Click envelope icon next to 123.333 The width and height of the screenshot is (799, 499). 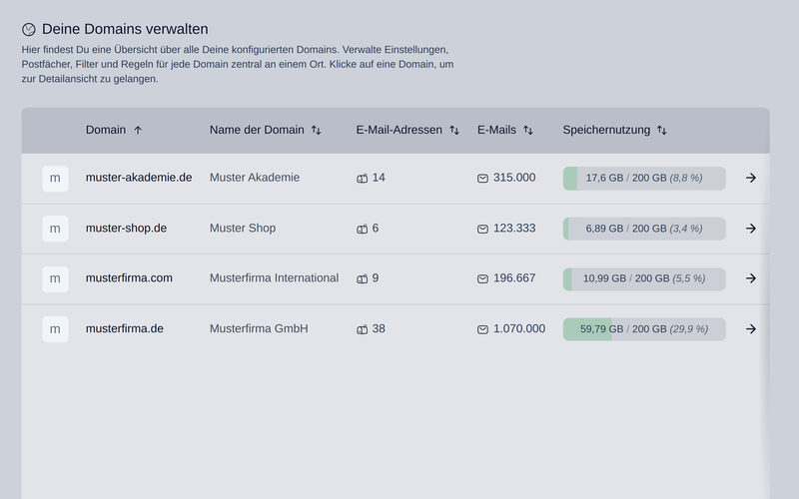(482, 229)
